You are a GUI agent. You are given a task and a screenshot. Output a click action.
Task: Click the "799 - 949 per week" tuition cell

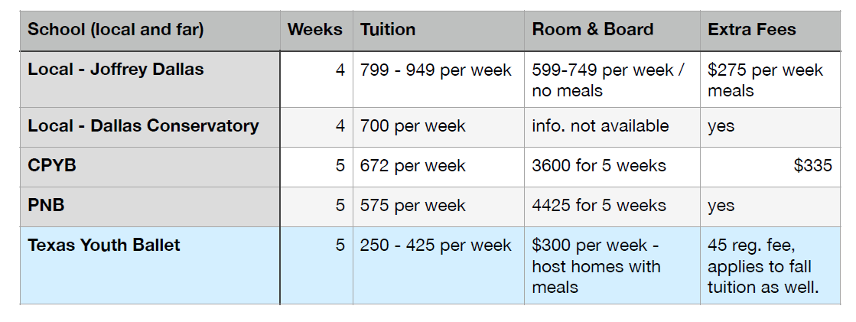[x=436, y=70]
